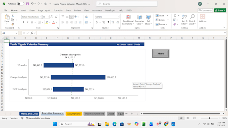Click the Share button
The width and height of the screenshot is (228, 128).
click(x=220, y=10)
